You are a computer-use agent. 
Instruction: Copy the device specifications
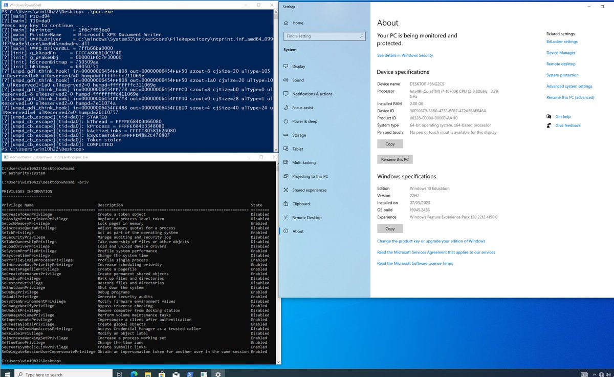[390, 144]
